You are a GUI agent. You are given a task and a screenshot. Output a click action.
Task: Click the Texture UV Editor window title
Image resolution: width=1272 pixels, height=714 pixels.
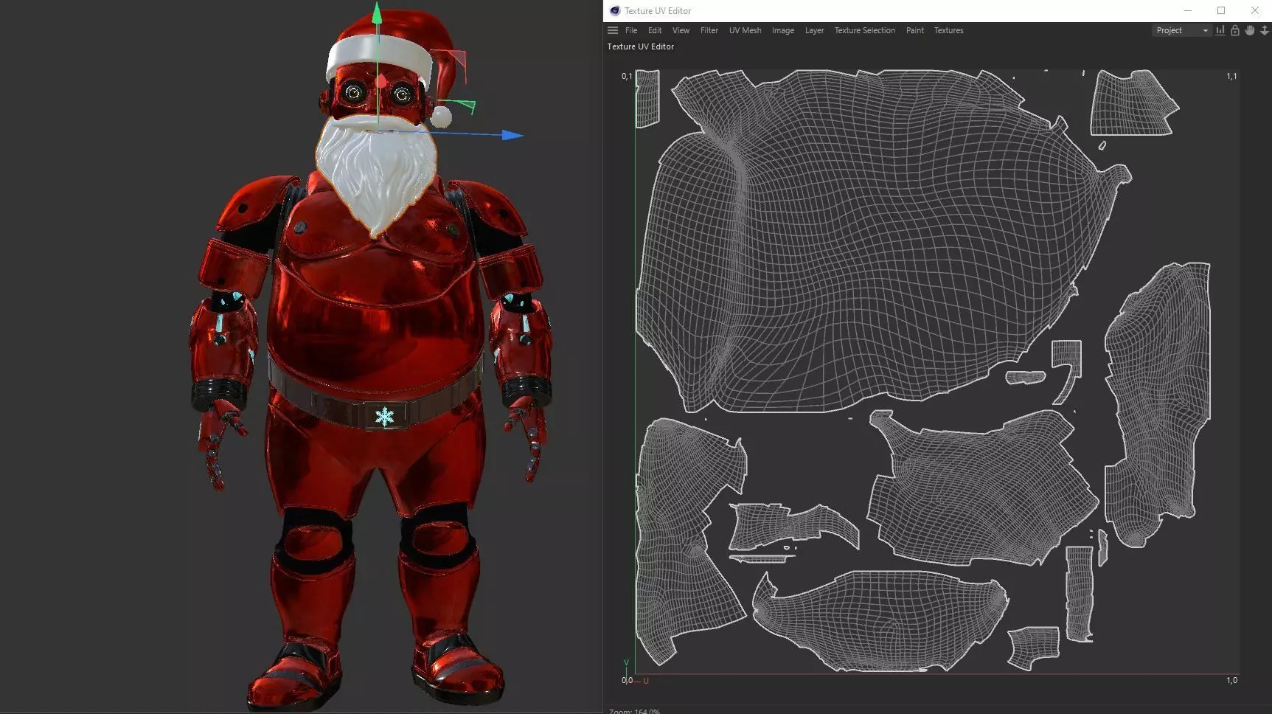click(658, 11)
